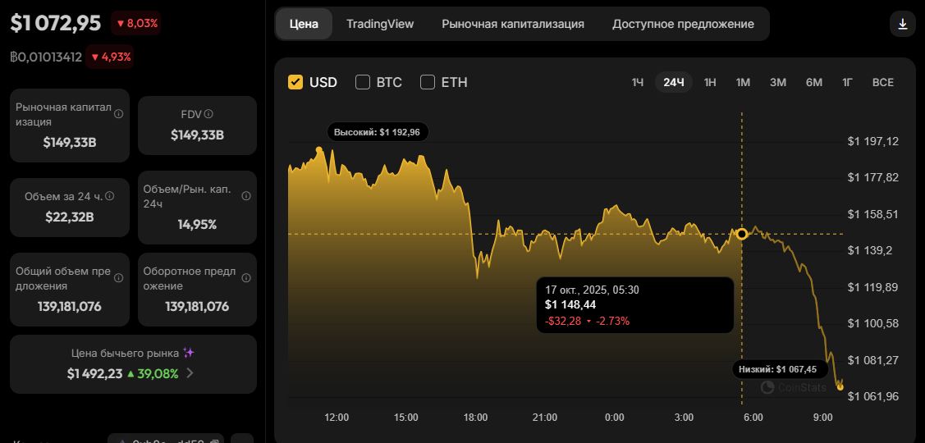
Task: Click the sparkle icon near Цена бычьего рынка
Action: click(188, 353)
